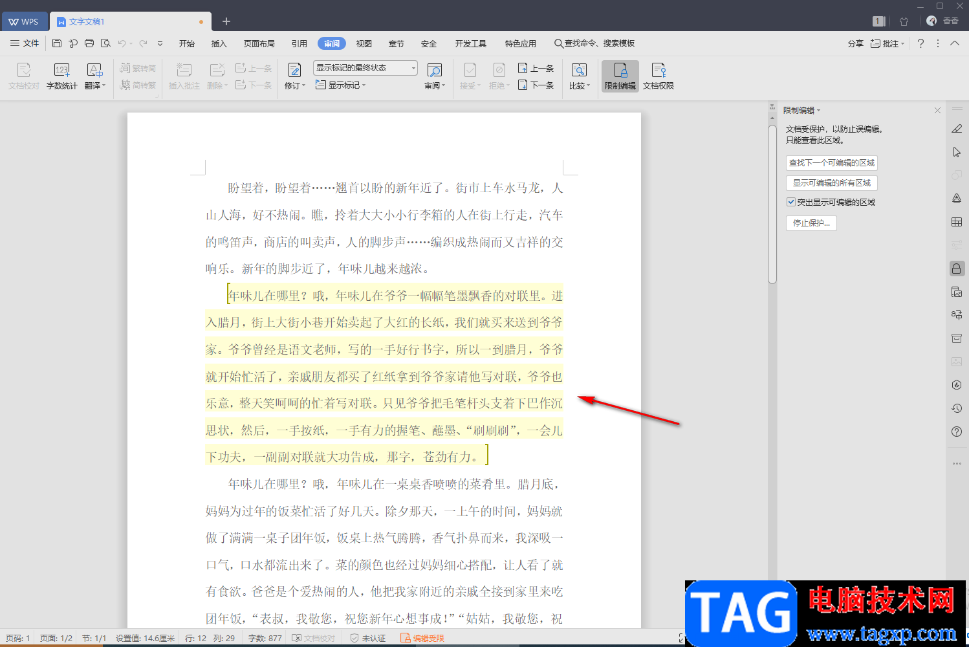The height and width of the screenshot is (647, 969).
Task: Click the skin shirt icon in title bar
Action: click(x=904, y=21)
